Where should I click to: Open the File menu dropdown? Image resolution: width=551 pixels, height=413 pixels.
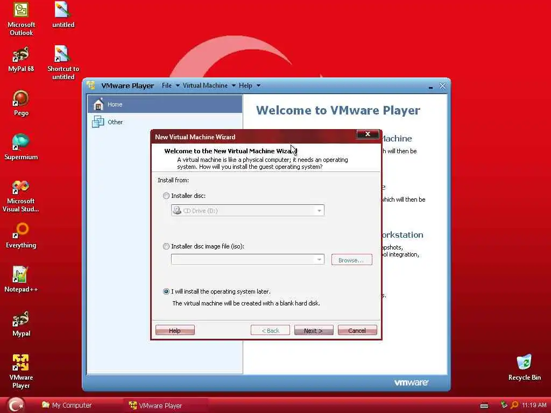tap(171, 86)
